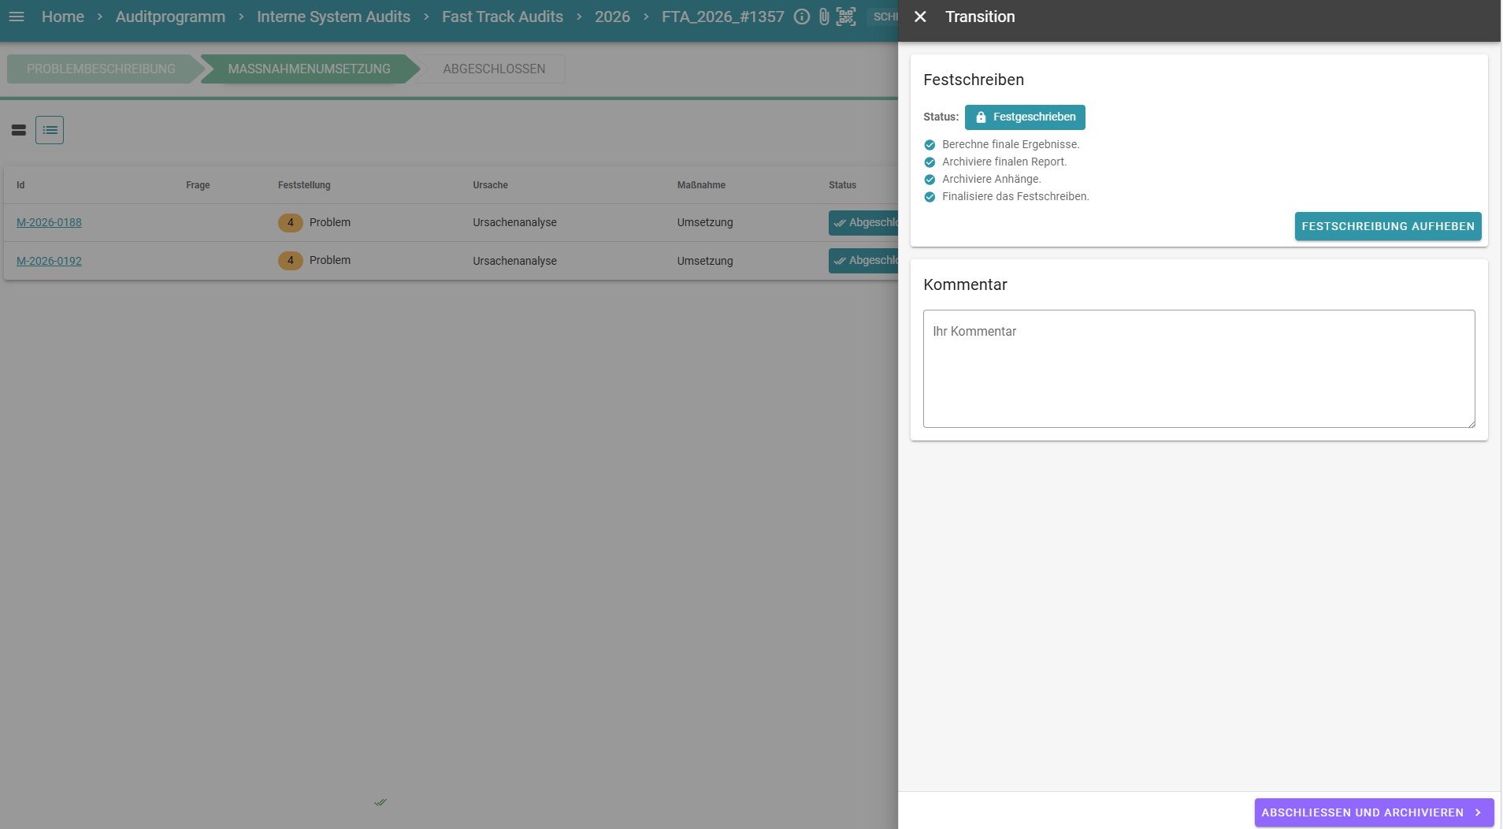
Task: Open measure M-2026-0188
Action: click(x=49, y=222)
